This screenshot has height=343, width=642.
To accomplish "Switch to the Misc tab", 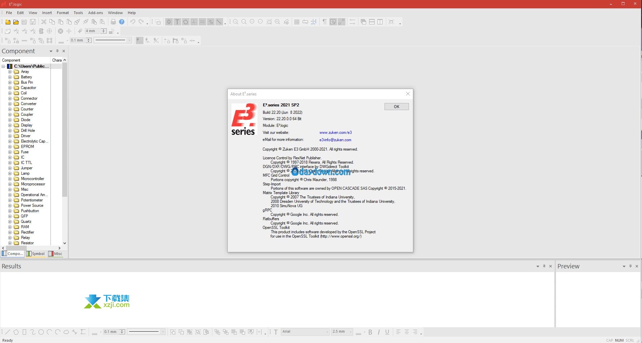I will (x=56, y=254).
